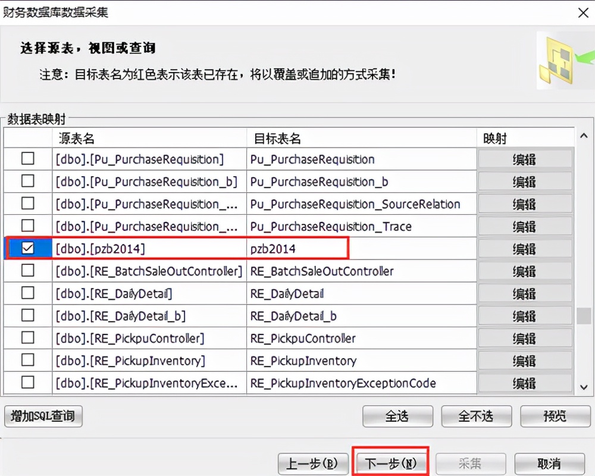Click 编辑 for RE_PickupController mapping

pyautogui.click(x=524, y=338)
